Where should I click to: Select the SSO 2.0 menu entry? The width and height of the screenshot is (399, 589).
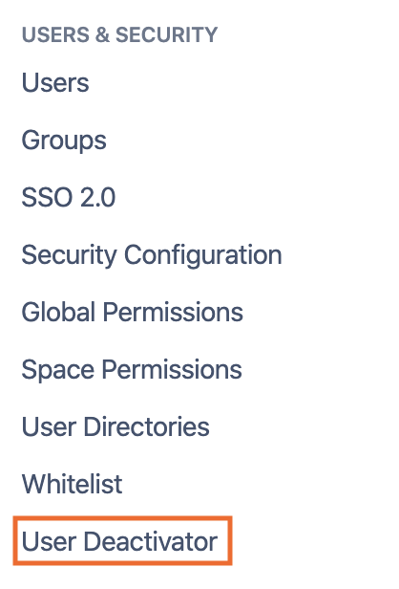(69, 197)
